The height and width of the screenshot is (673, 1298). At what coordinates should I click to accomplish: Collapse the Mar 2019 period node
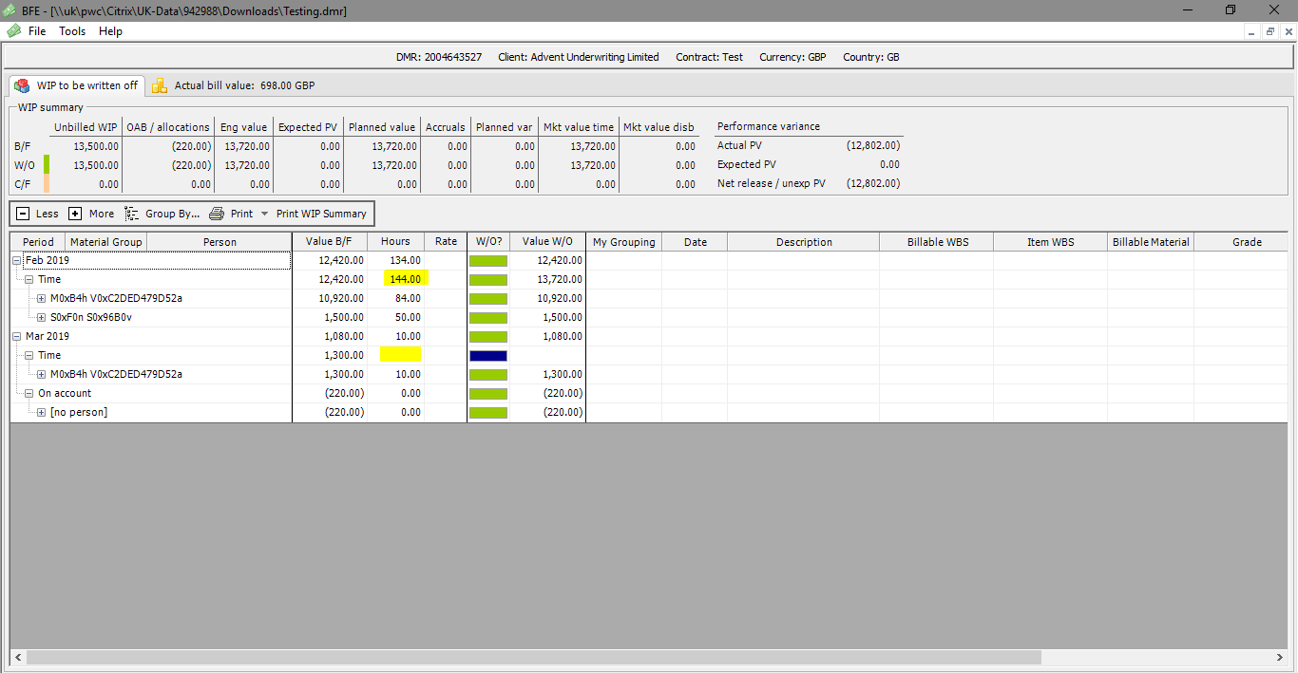[x=17, y=336]
